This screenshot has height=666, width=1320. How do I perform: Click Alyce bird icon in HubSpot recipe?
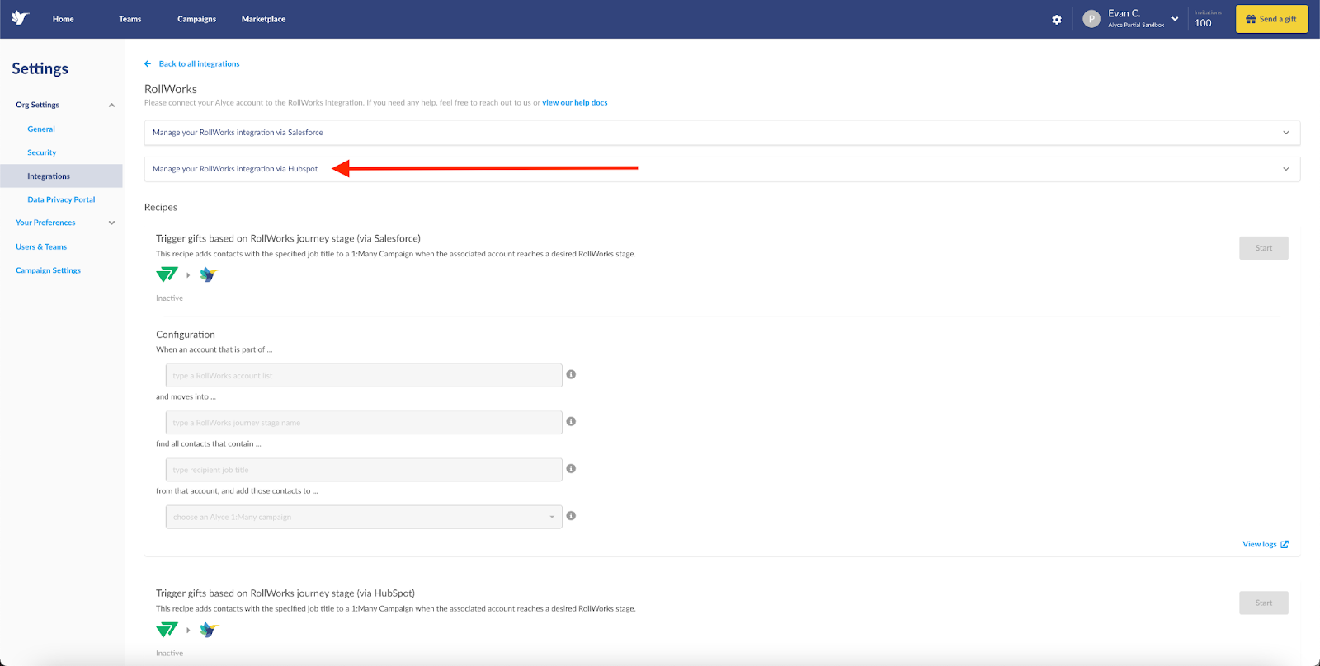(210, 630)
